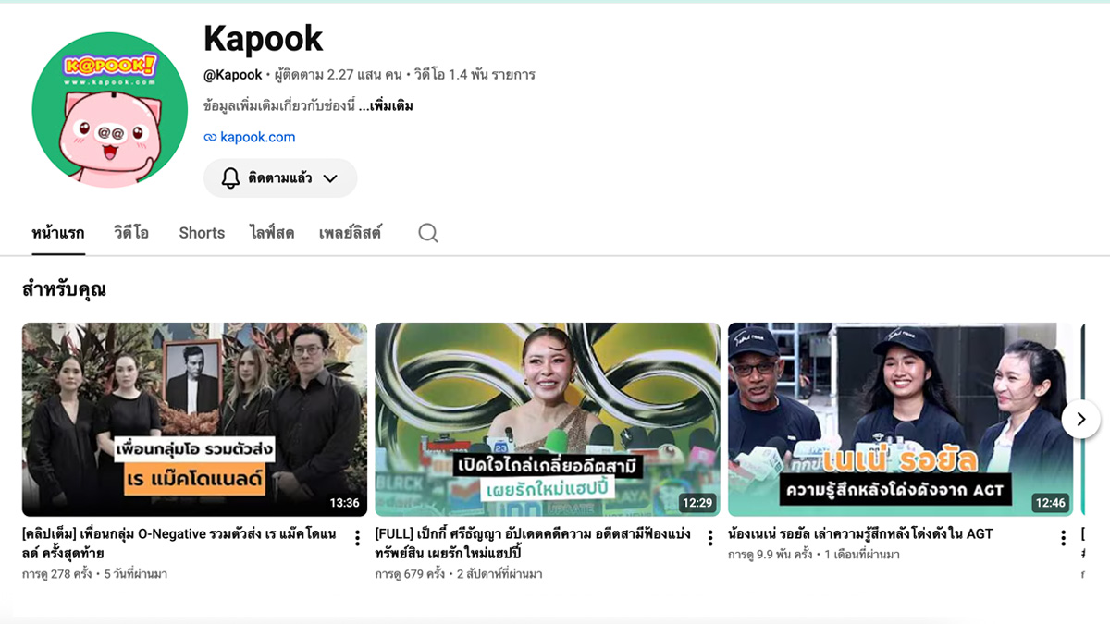
Task: Expand the ติดตามแล้ว subscription dropdown chevron
Action: 330,178
